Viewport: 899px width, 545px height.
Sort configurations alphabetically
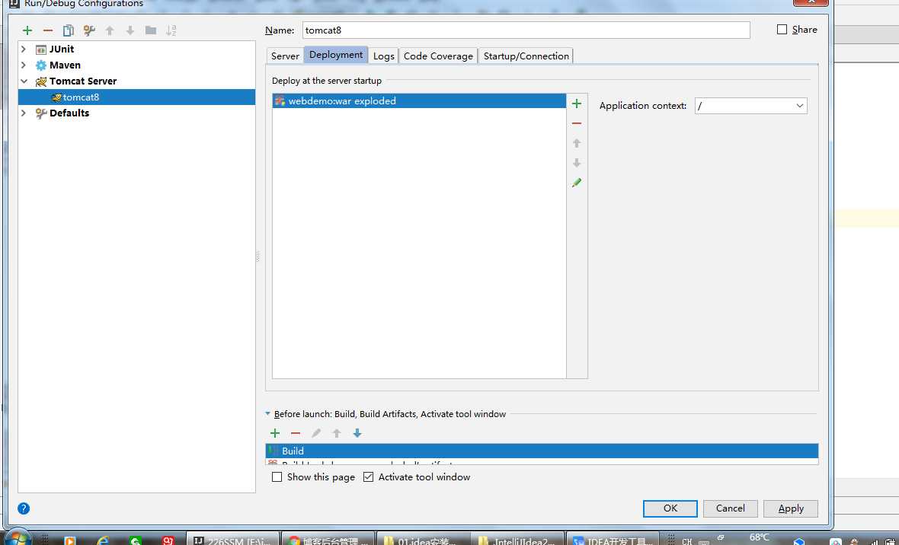(171, 30)
